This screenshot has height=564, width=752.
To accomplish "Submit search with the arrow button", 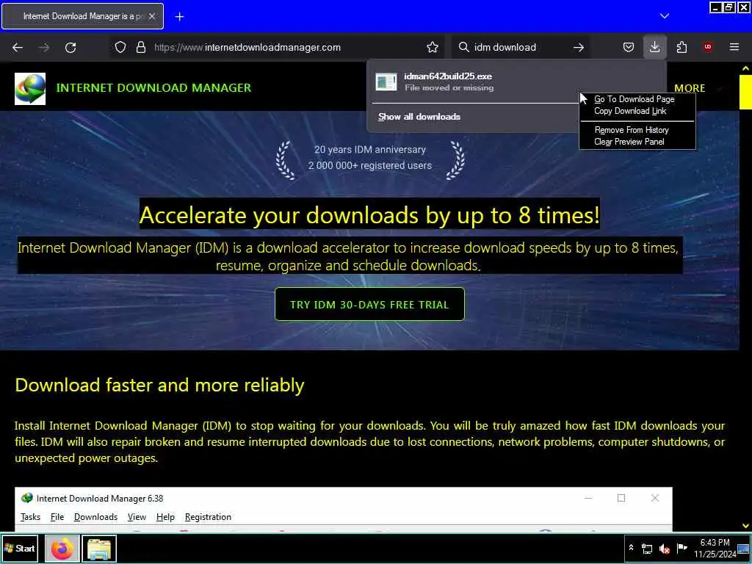I will pyautogui.click(x=579, y=47).
